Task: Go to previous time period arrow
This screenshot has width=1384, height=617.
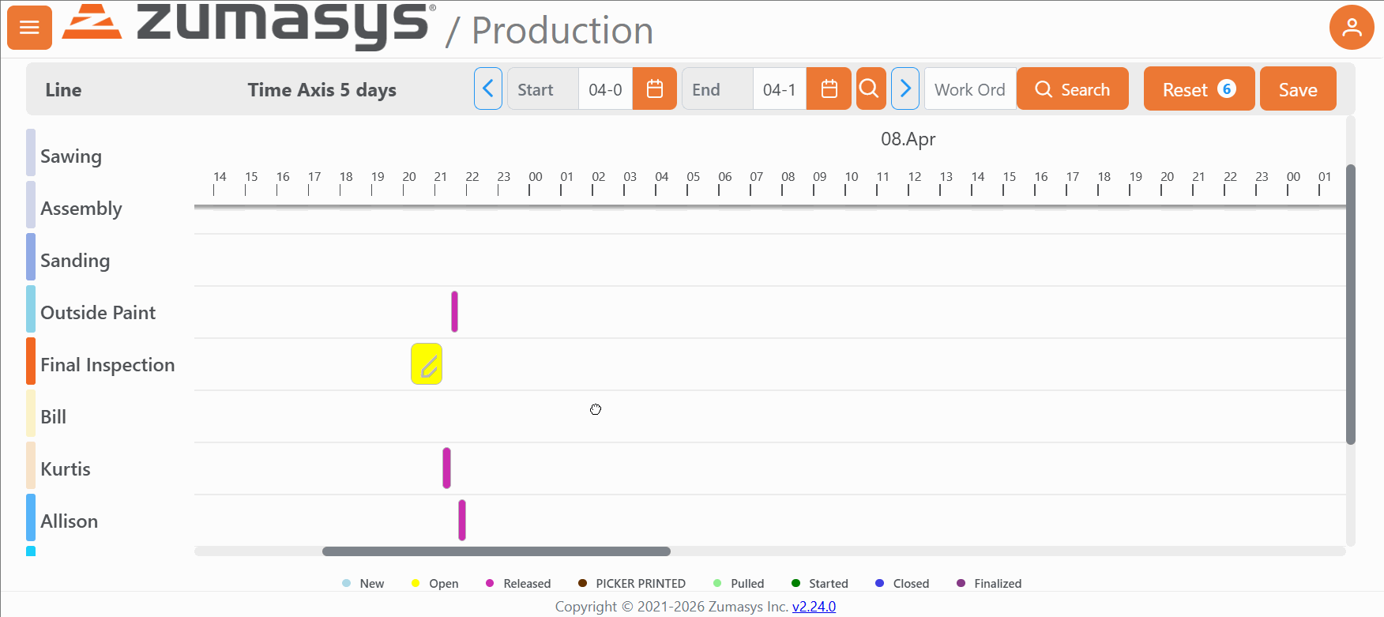Action: click(x=488, y=89)
